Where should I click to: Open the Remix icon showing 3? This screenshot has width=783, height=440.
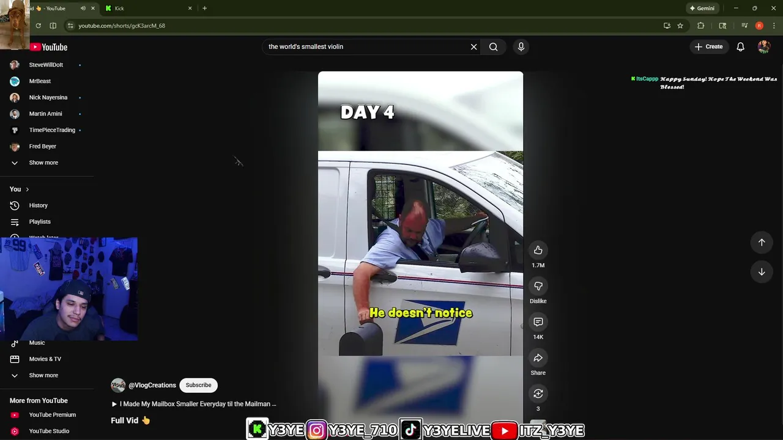538,394
